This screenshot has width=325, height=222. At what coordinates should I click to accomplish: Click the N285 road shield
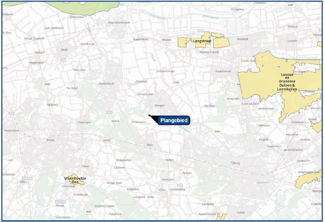pos(47,84)
